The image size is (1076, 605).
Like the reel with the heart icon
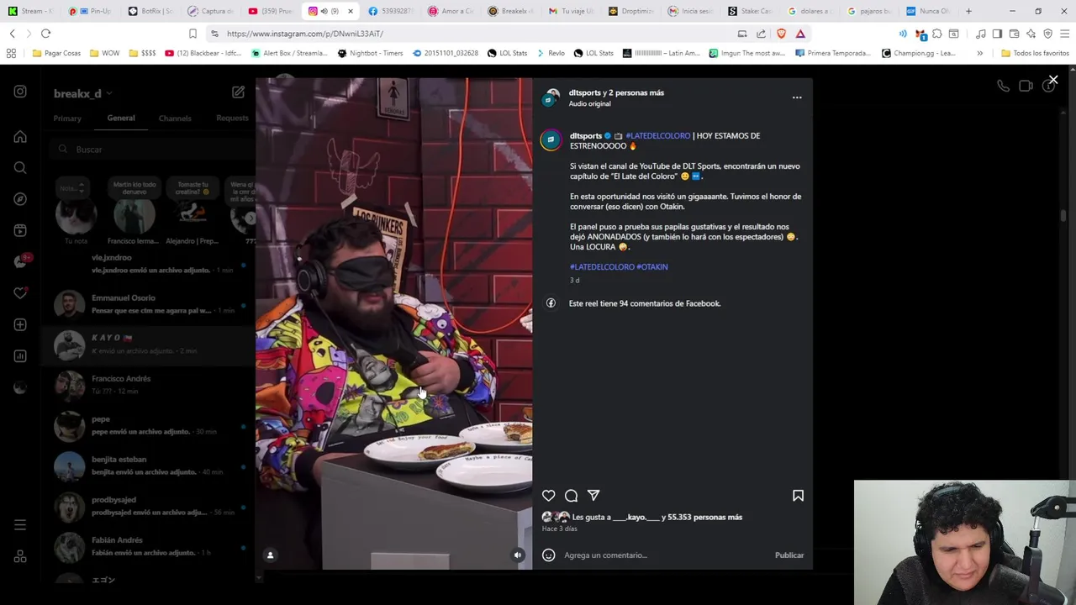coord(548,496)
